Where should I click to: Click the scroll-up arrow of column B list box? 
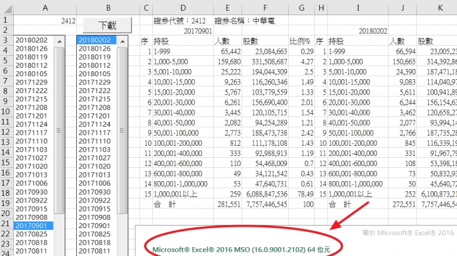(123, 42)
